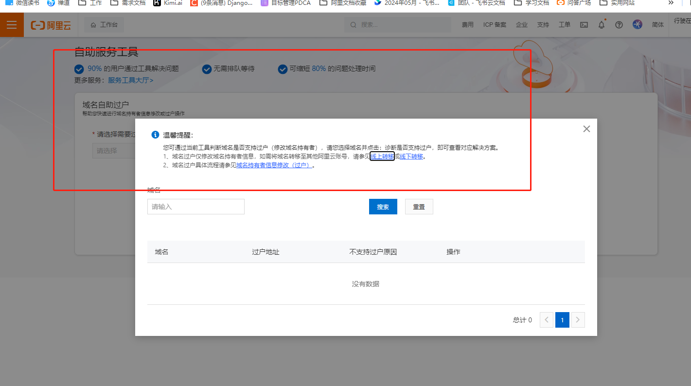
Task: Open the notification bell
Action: [x=602, y=25]
